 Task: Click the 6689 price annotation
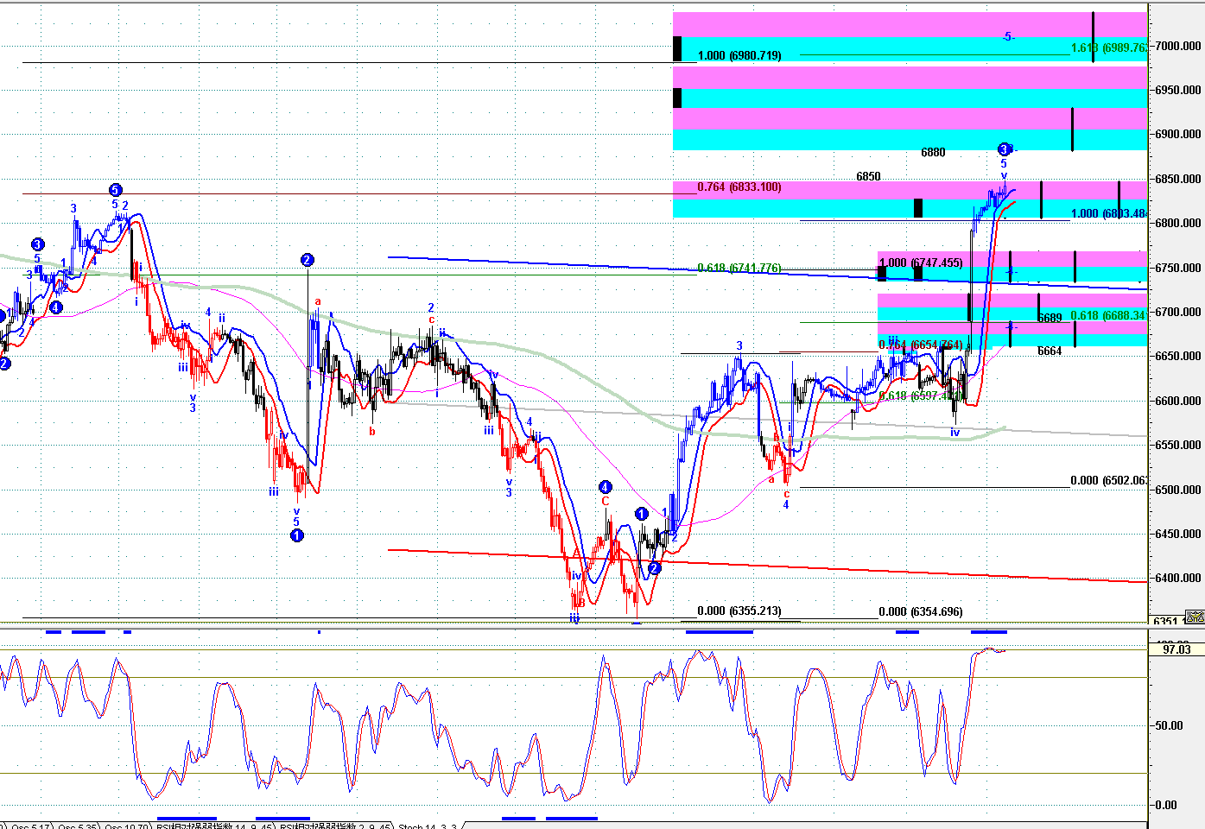click(x=1050, y=318)
